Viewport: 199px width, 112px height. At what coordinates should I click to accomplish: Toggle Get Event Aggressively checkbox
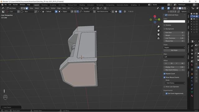coord(167,93)
